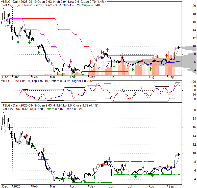Click the green buy arrow under early August candles, top chart
This screenshot has width=197, height=188.
(151, 69)
